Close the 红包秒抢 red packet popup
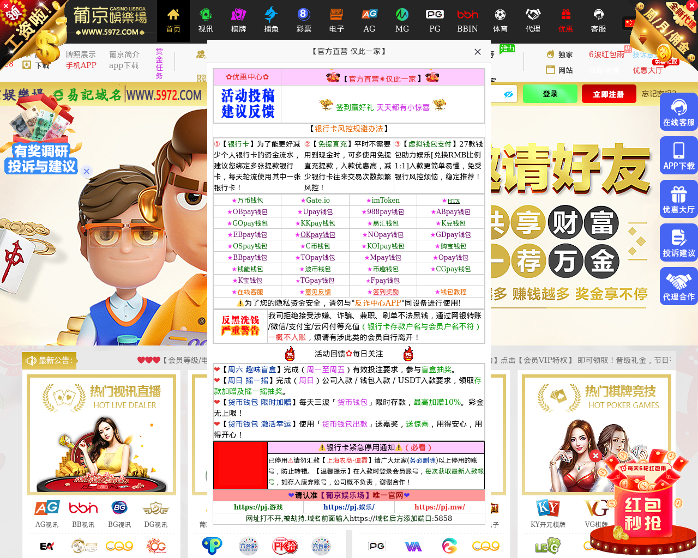The image size is (698, 558). click(596, 456)
